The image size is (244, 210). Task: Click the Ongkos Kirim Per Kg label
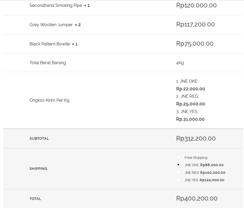(49, 100)
